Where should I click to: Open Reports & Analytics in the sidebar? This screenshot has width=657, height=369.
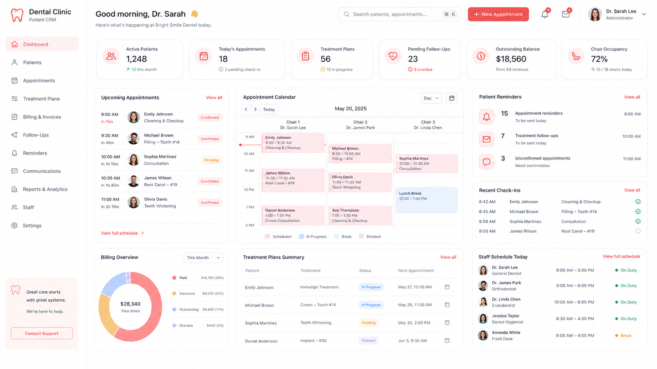(42, 189)
